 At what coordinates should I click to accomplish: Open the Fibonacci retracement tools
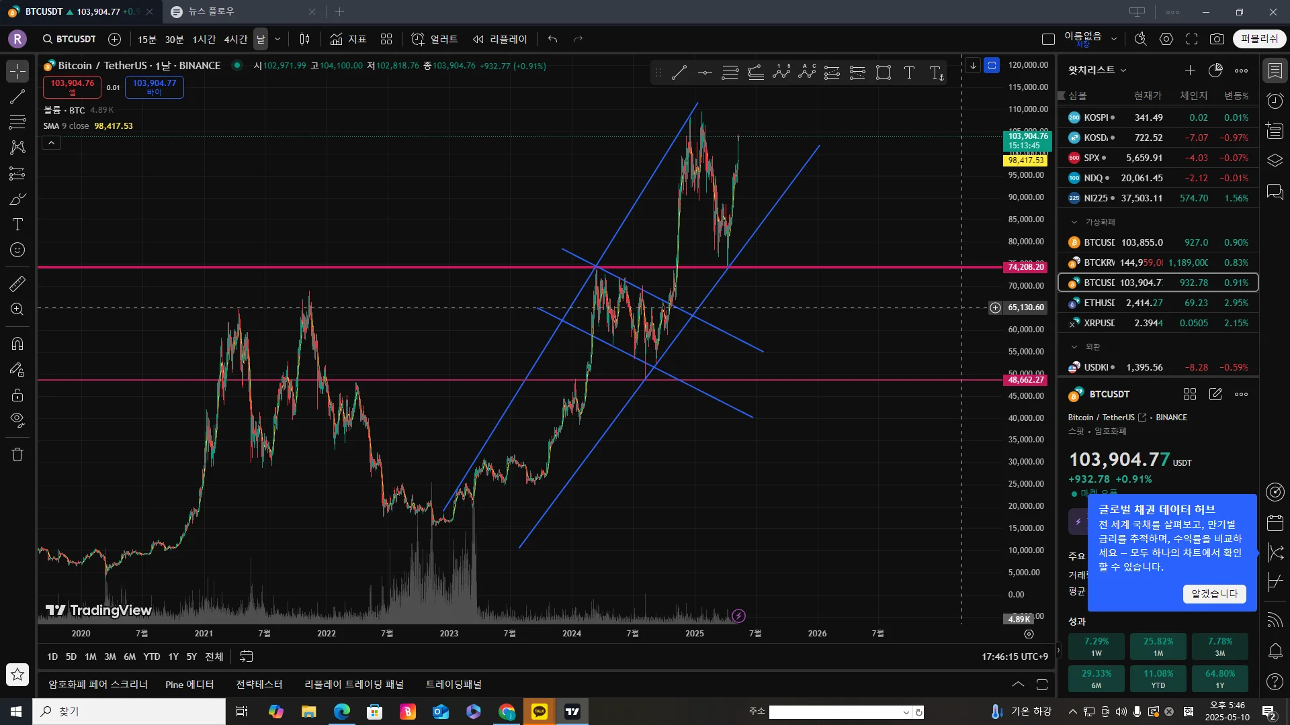pos(17,122)
